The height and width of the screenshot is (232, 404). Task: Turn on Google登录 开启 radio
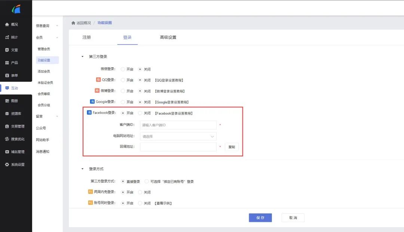123,102
